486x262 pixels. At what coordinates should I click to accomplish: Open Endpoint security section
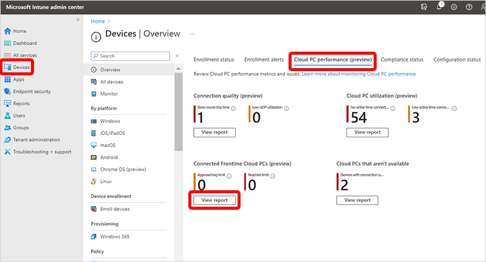click(x=27, y=91)
